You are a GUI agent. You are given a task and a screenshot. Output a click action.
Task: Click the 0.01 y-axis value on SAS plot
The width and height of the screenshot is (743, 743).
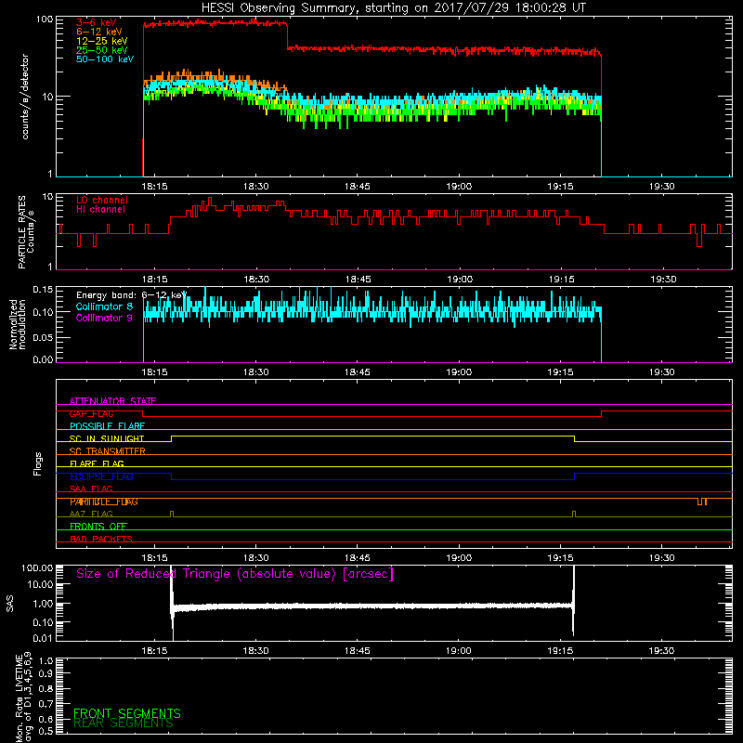click(43, 638)
